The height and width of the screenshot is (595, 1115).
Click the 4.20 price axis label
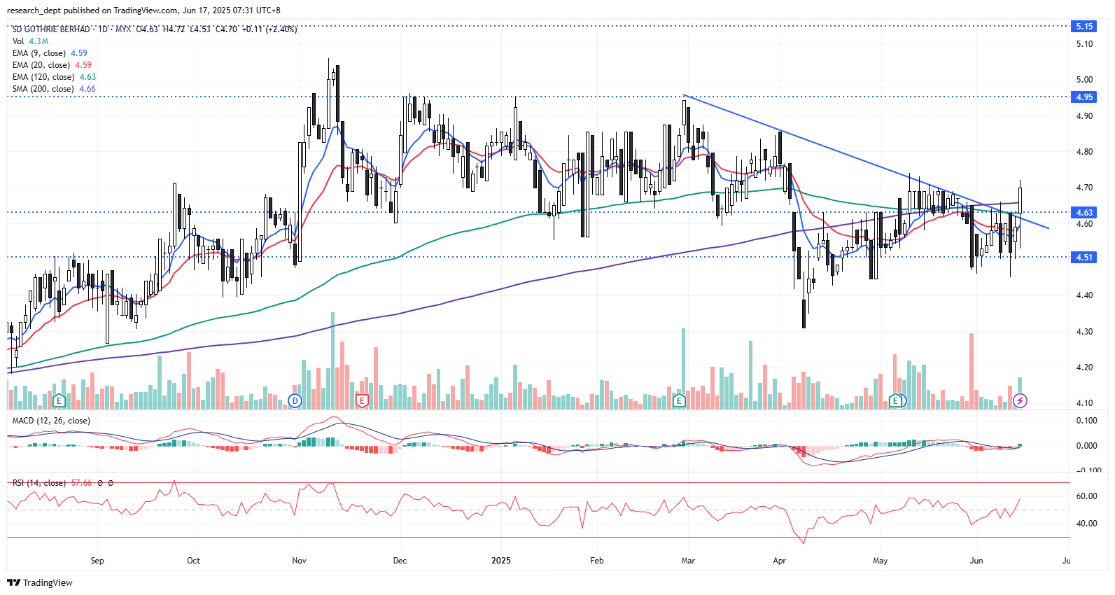[1084, 367]
